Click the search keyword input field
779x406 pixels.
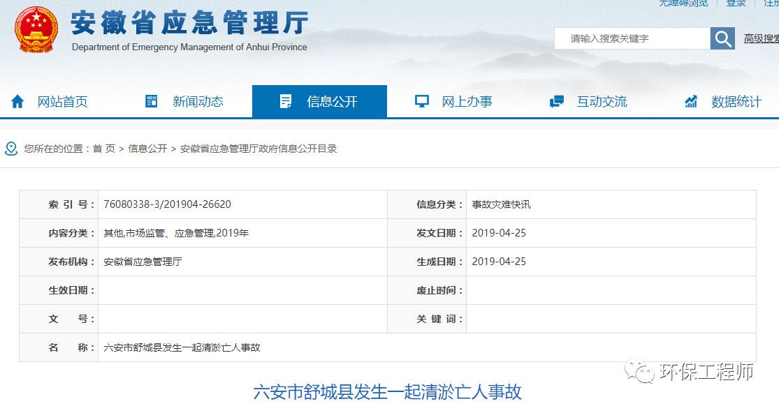point(631,38)
